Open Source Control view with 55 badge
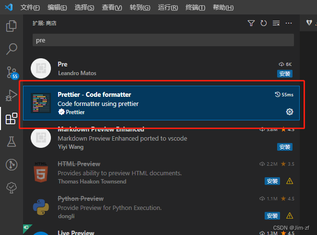Screen dimensions: 317x235 click(12, 72)
